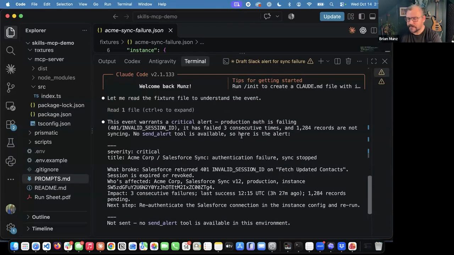The width and height of the screenshot is (454, 255).
Task: Open the Explorer view in activity bar
Action: [x=11, y=32]
